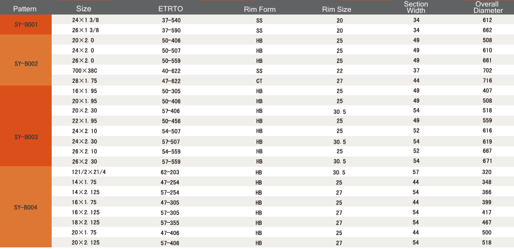Select the Rim Form column header
The width and height of the screenshot is (514, 249).
259,10
